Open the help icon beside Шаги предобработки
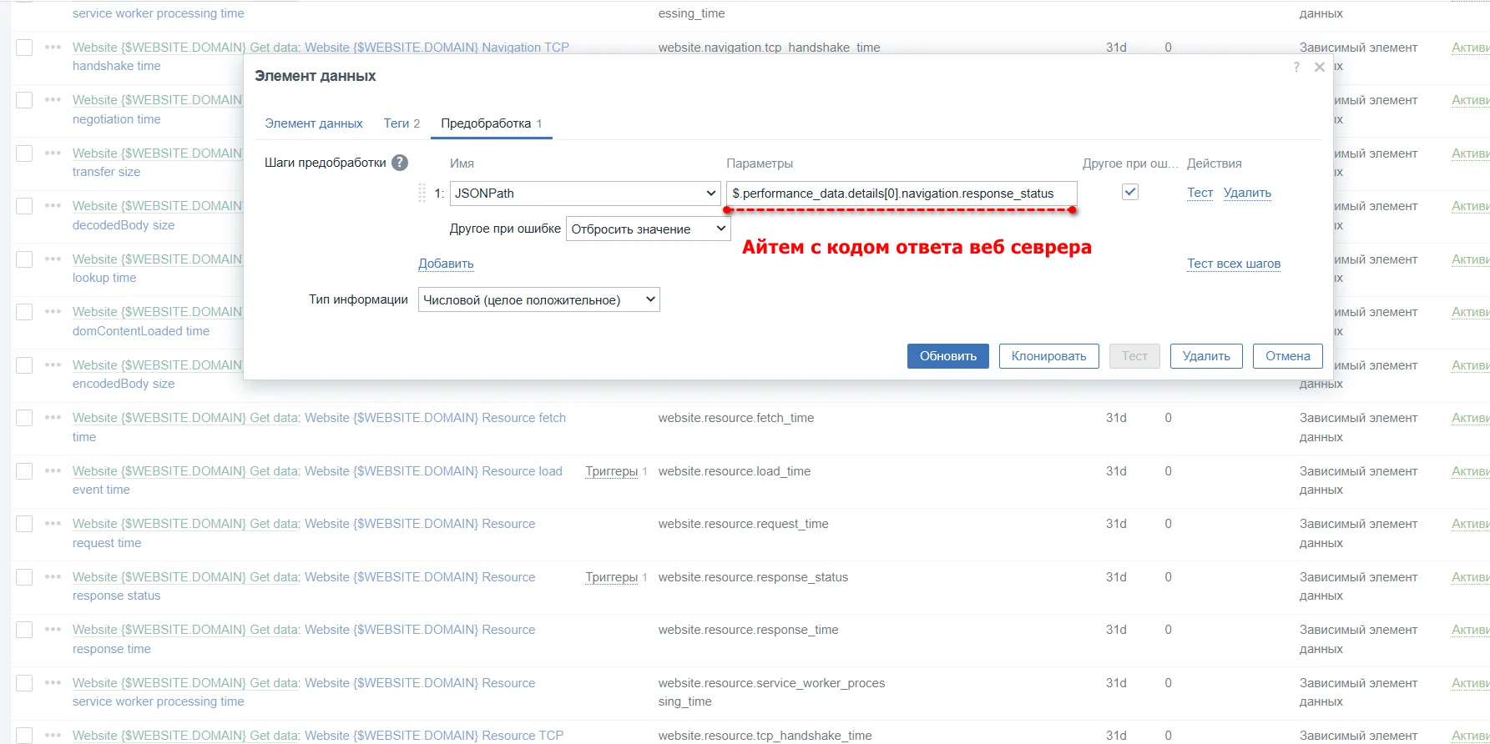 click(x=400, y=163)
